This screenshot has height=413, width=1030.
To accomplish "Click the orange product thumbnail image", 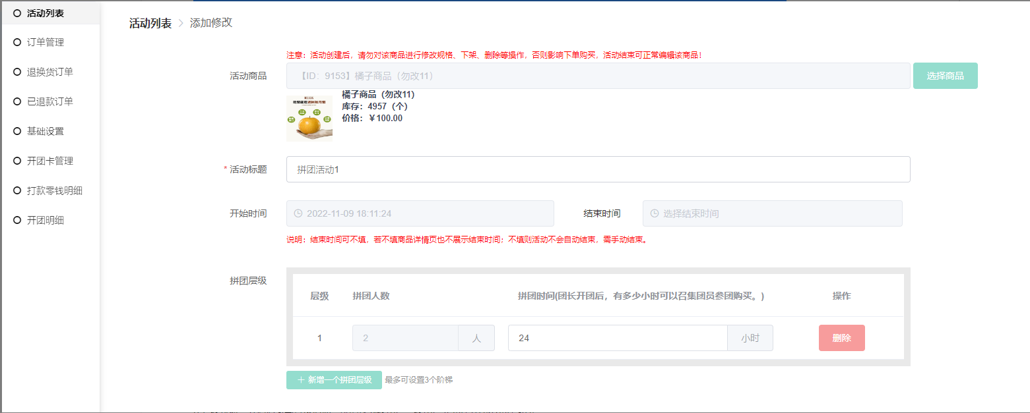I will 309,119.
